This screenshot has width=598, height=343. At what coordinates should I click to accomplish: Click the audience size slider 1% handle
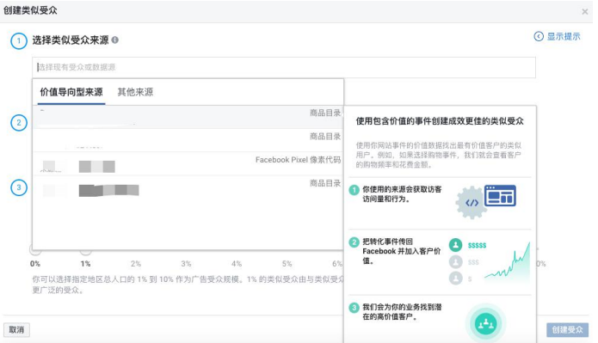click(x=85, y=250)
